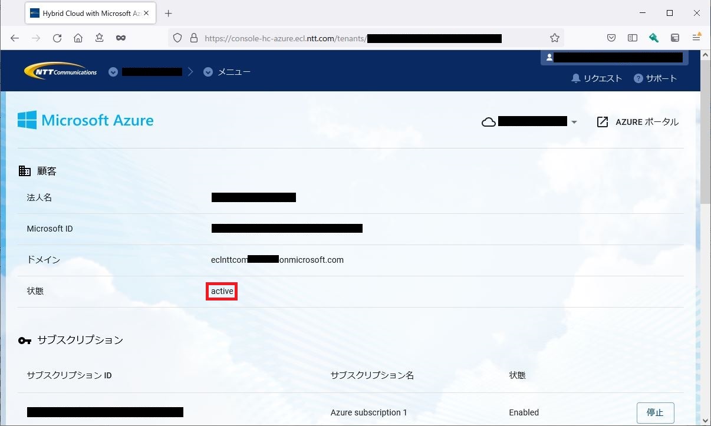Image resolution: width=711 pixels, height=426 pixels.
Task: Click the Microsoft Azure Windows logo
Action: pos(27,120)
